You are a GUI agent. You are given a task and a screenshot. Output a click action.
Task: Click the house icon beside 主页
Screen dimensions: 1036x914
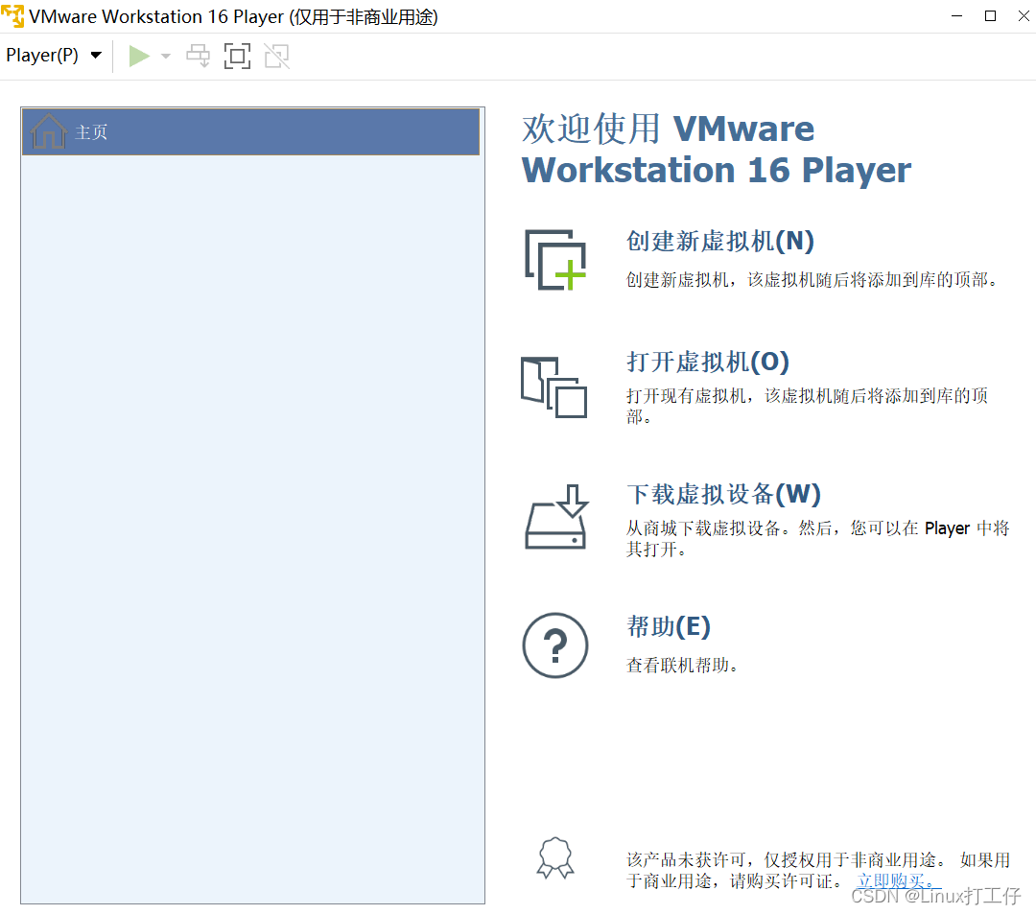pyautogui.click(x=47, y=131)
